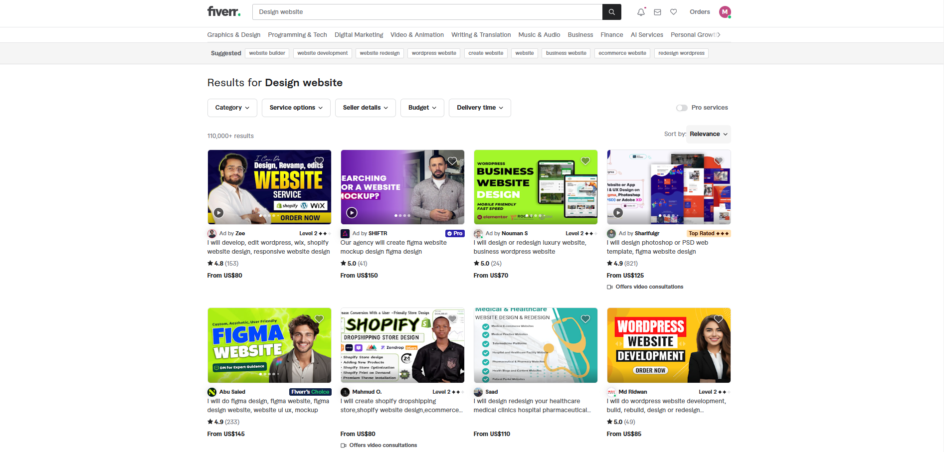The image size is (944, 452).
Task: Click the search magnifier button
Action: click(x=612, y=12)
